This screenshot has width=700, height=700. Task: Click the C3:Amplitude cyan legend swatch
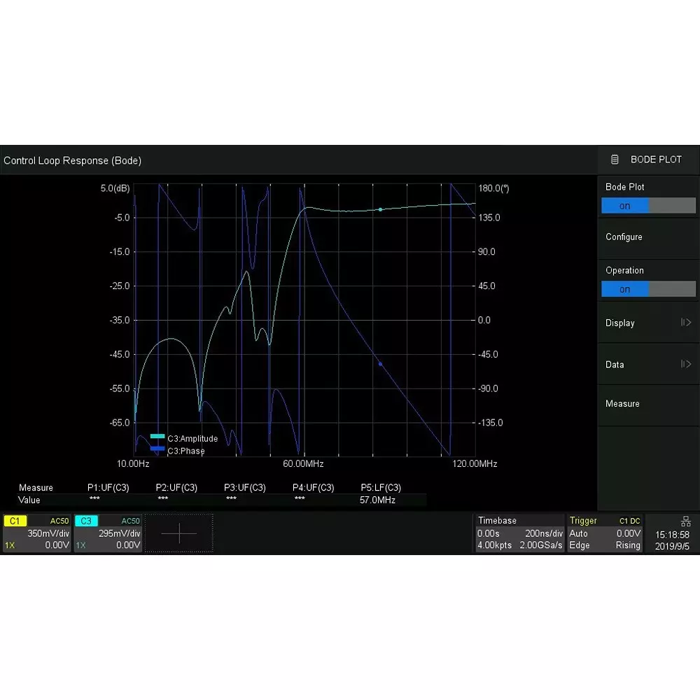tap(157, 436)
